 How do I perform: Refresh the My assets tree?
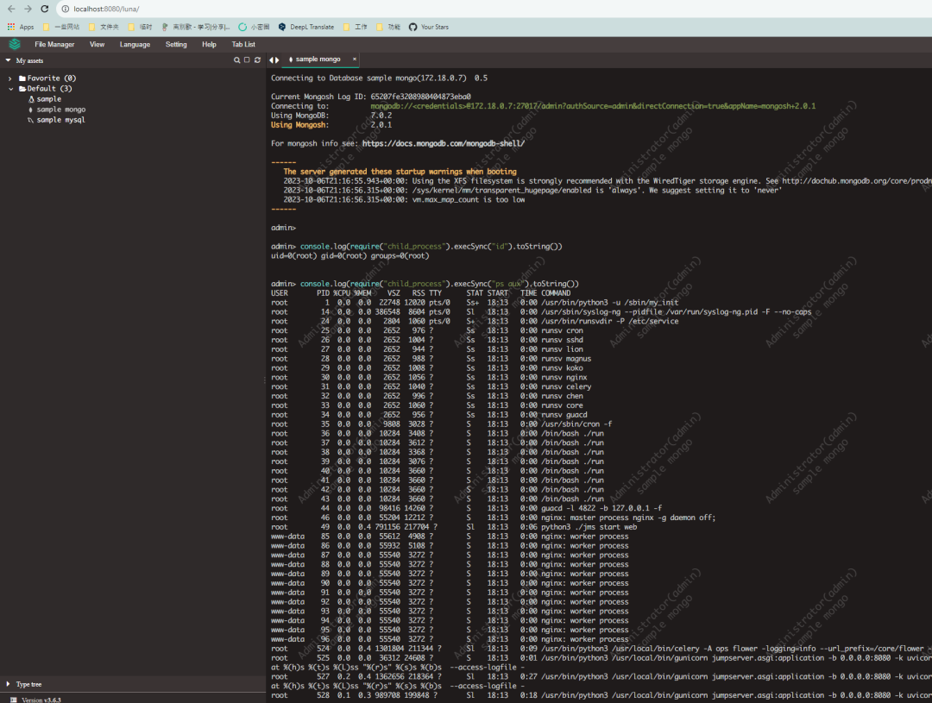coord(257,60)
